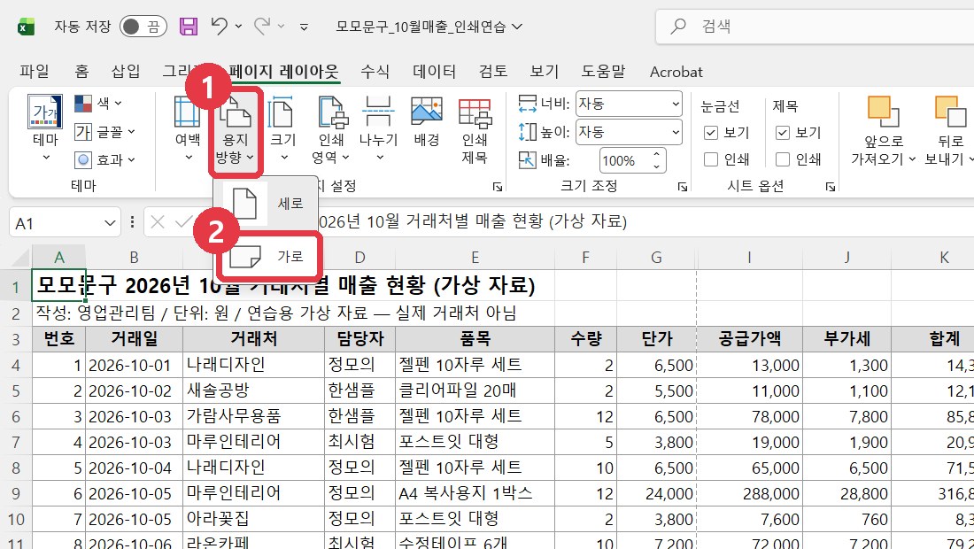The height and width of the screenshot is (549, 974).
Task: Toggle 눈금선 보기 checkbox
Action: point(711,132)
